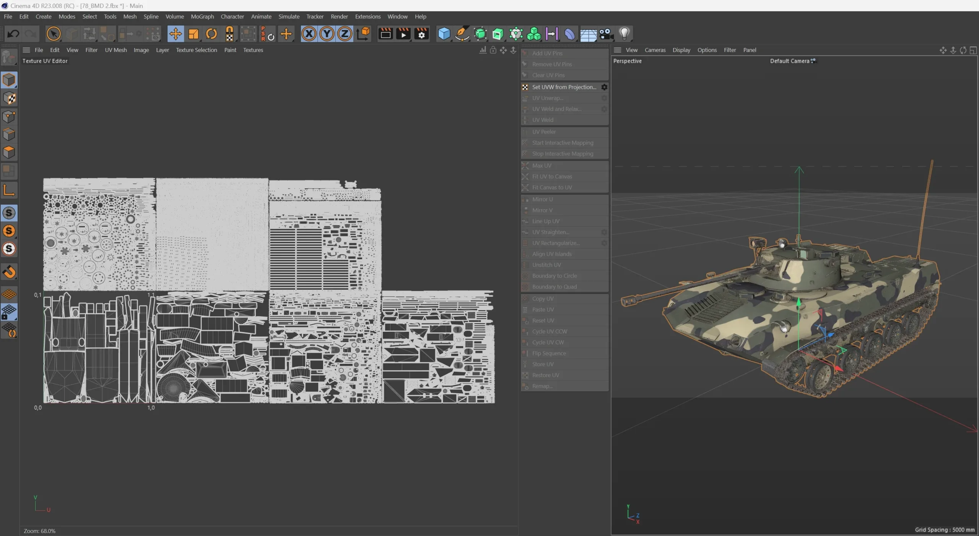Add a camera object from the toolbar

[x=606, y=34]
